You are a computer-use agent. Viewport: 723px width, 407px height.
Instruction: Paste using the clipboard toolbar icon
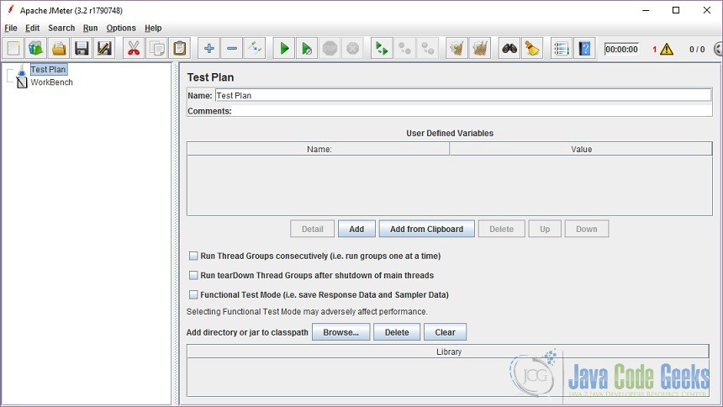179,48
